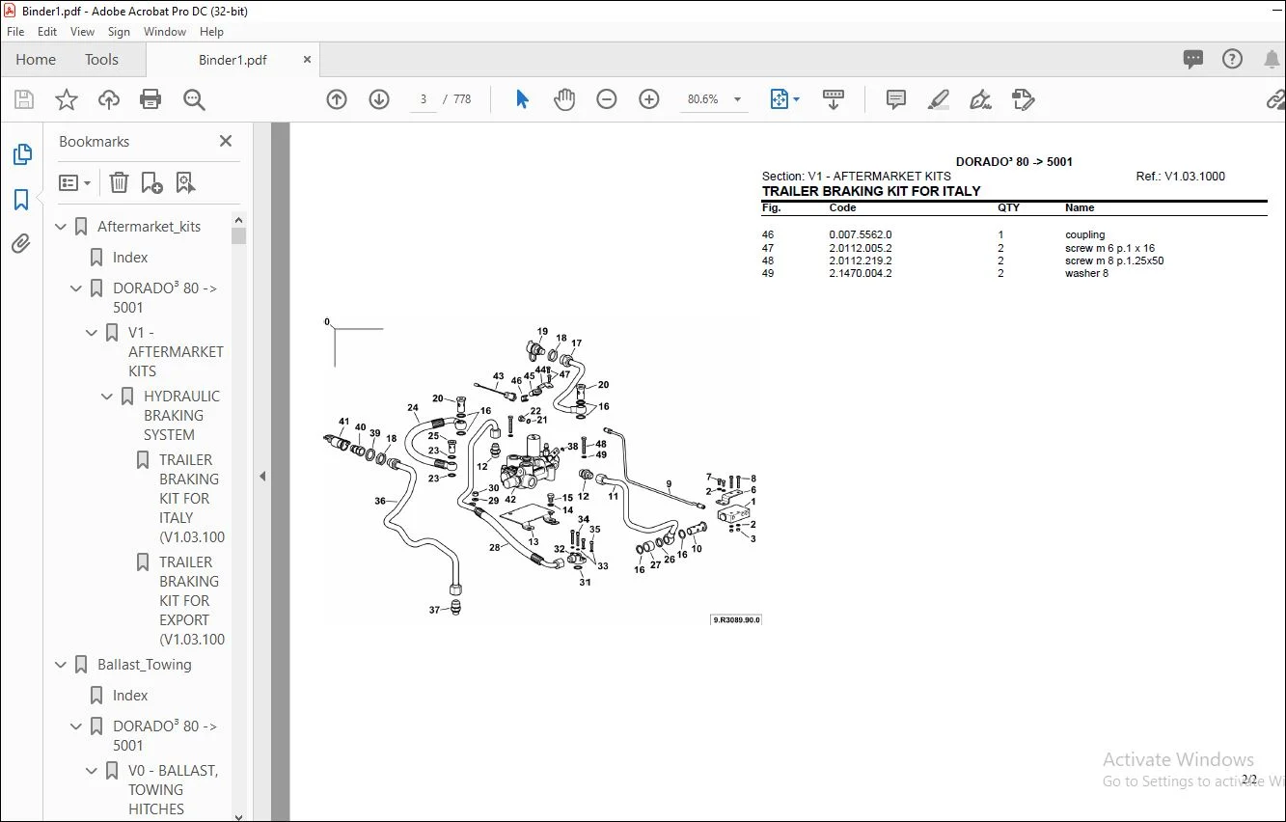1286x822 pixels.
Task: Open the Index bookmark under Ballast_Towing
Action: 130,696
